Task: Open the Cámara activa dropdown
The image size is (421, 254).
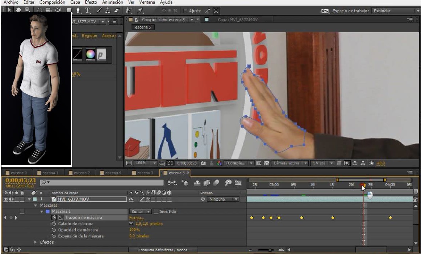Action: click(x=290, y=163)
